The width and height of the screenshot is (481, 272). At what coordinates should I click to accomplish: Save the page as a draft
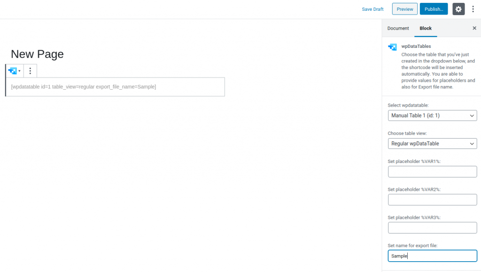coord(372,9)
